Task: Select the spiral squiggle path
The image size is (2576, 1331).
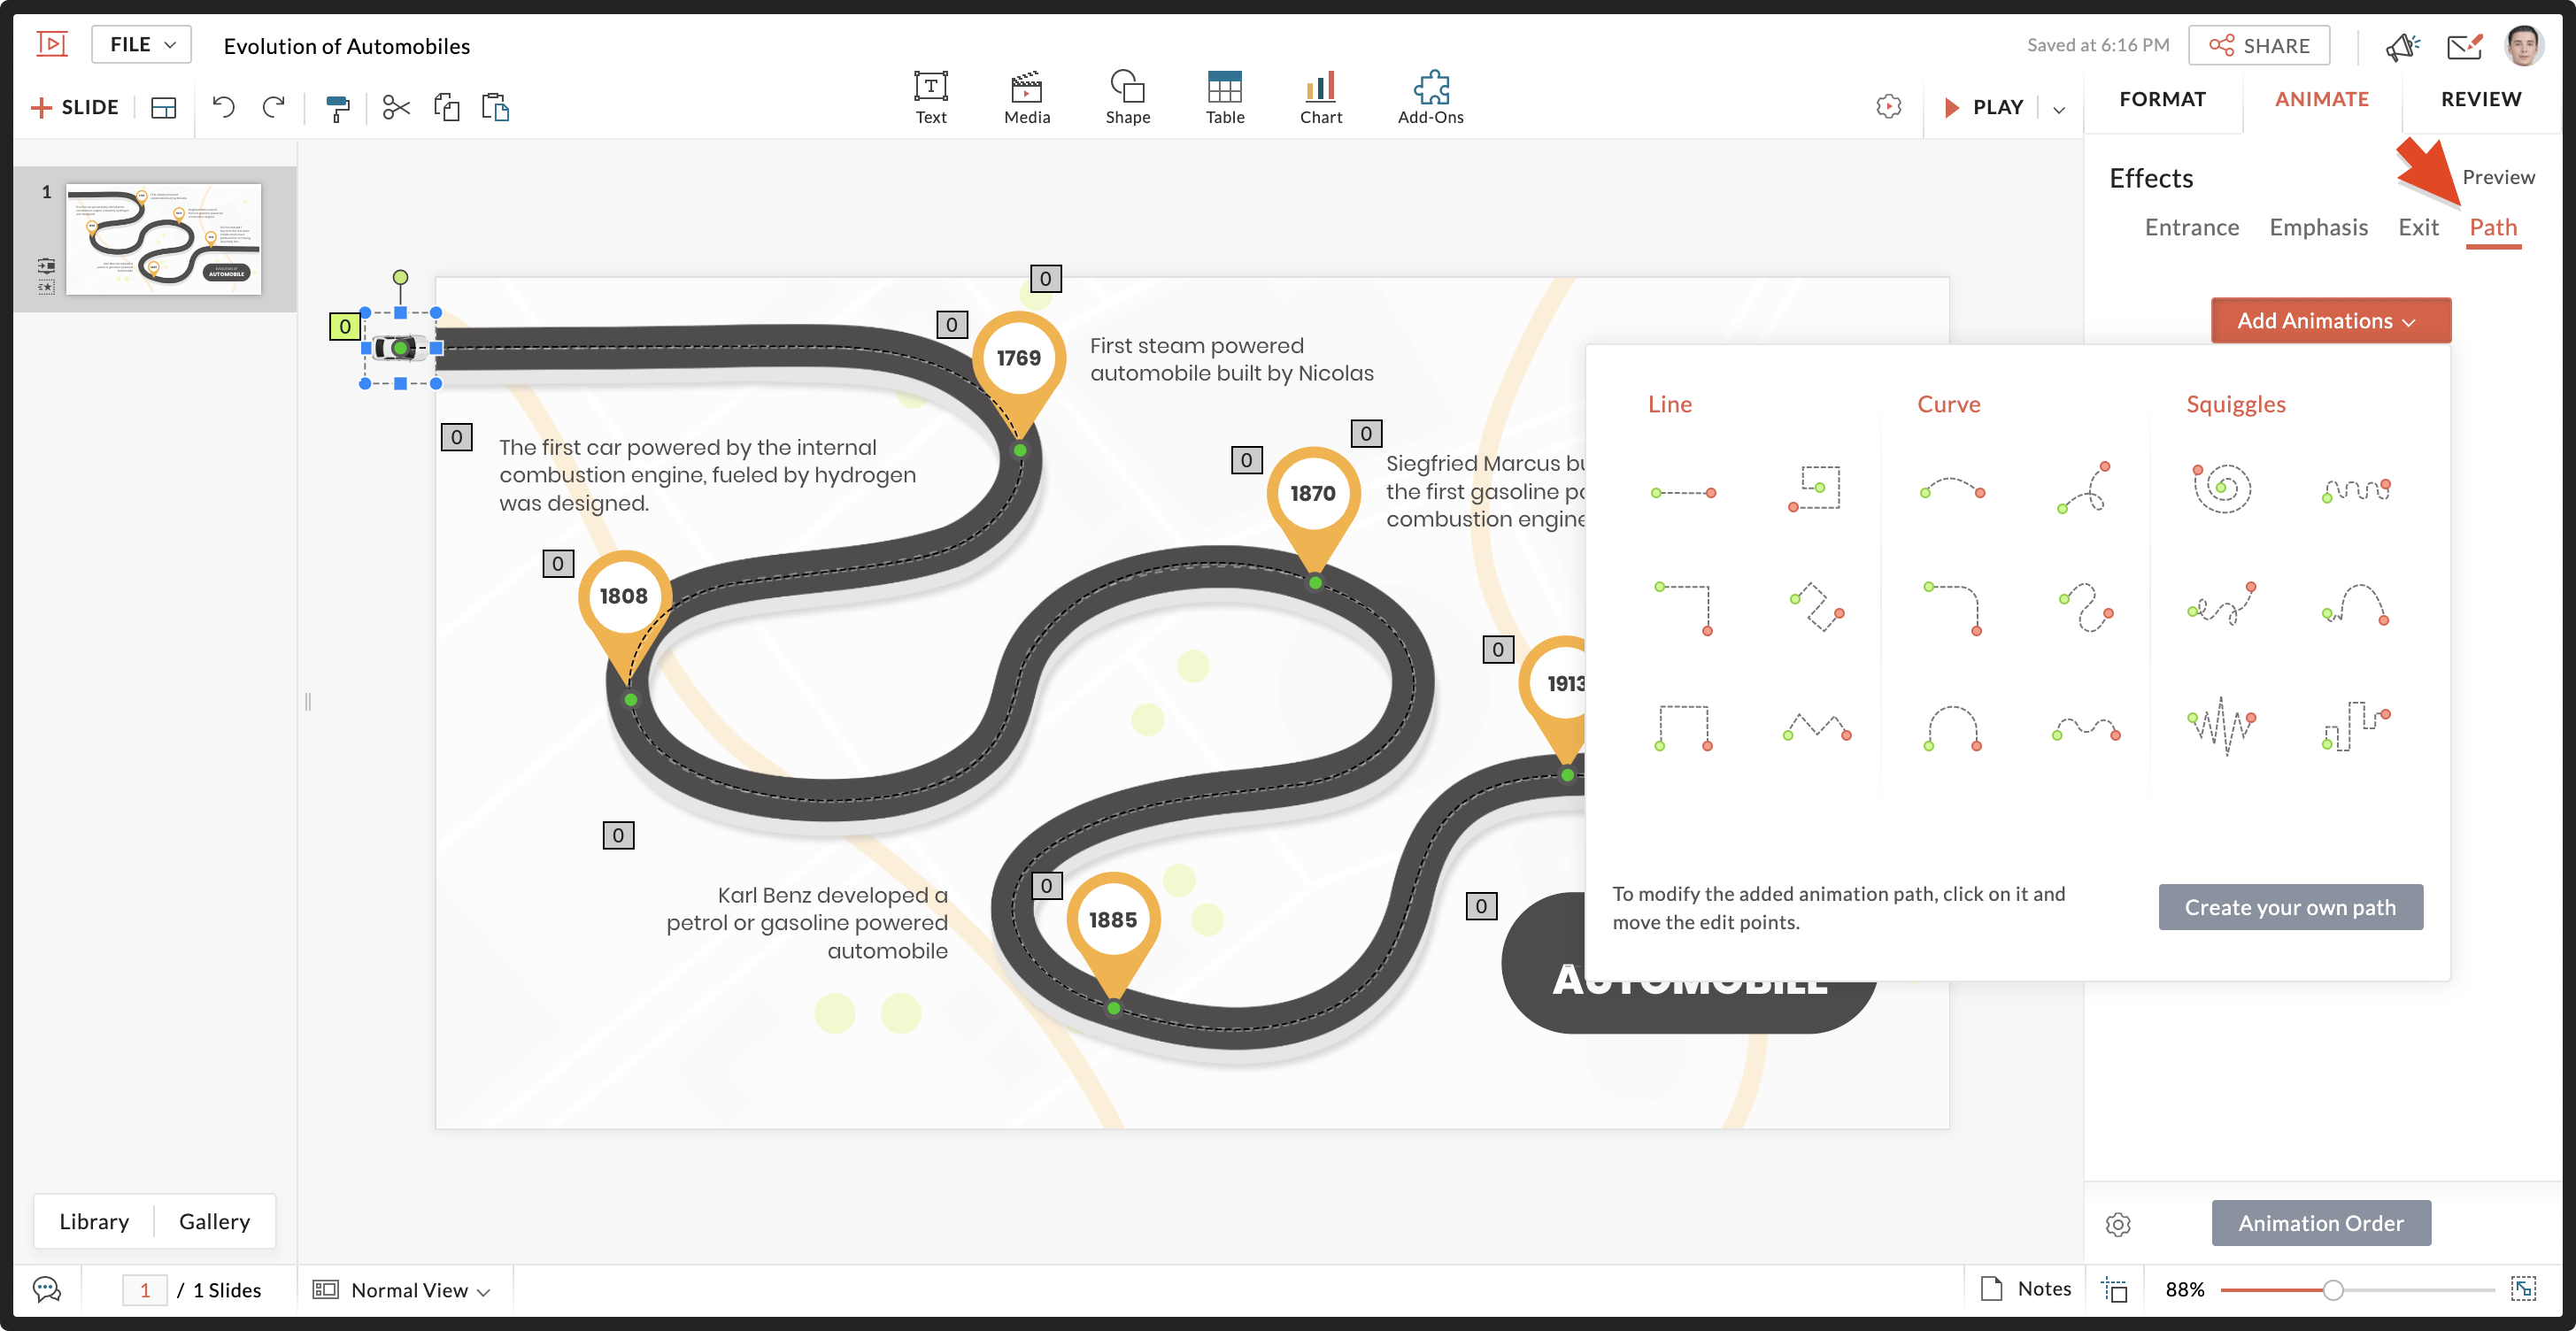Action: (2222, 489)
